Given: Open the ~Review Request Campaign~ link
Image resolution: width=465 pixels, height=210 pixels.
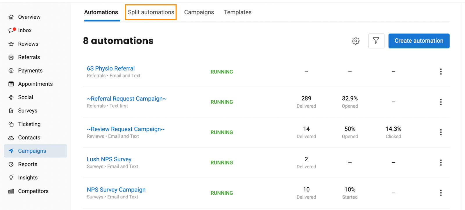Looking at the screenshot, I should 126,129.
